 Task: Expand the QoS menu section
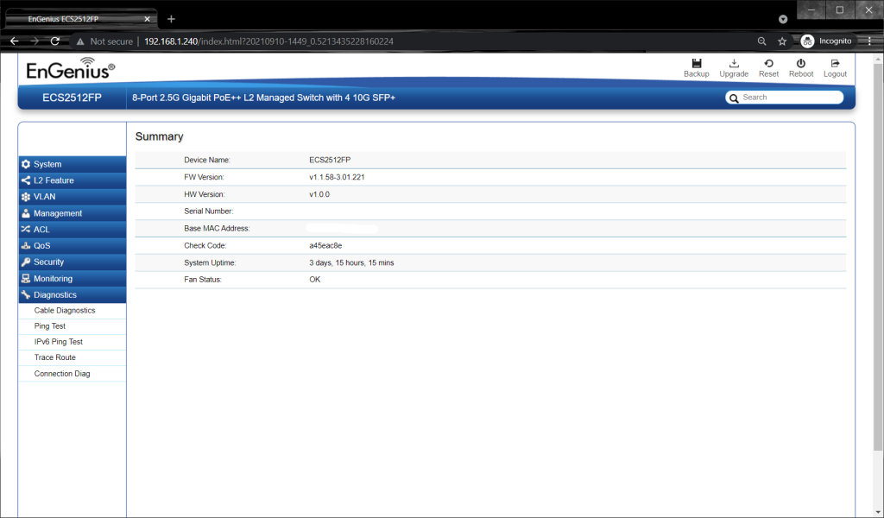[x=73, y=246]
